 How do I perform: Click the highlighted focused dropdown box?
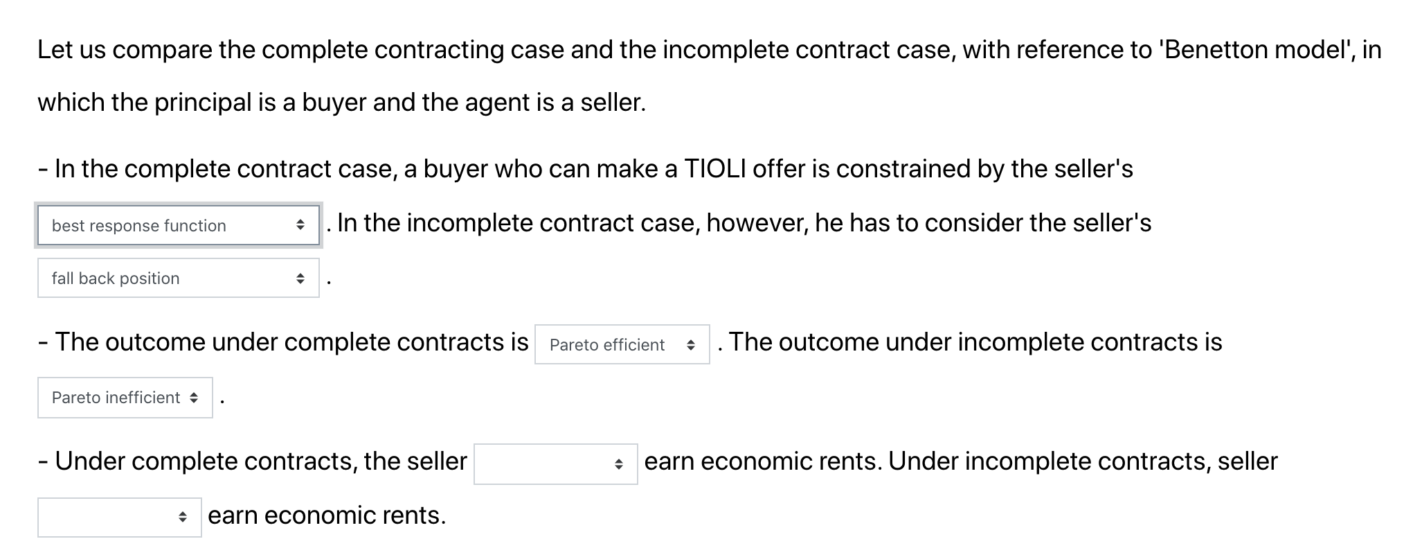point(179,226)
